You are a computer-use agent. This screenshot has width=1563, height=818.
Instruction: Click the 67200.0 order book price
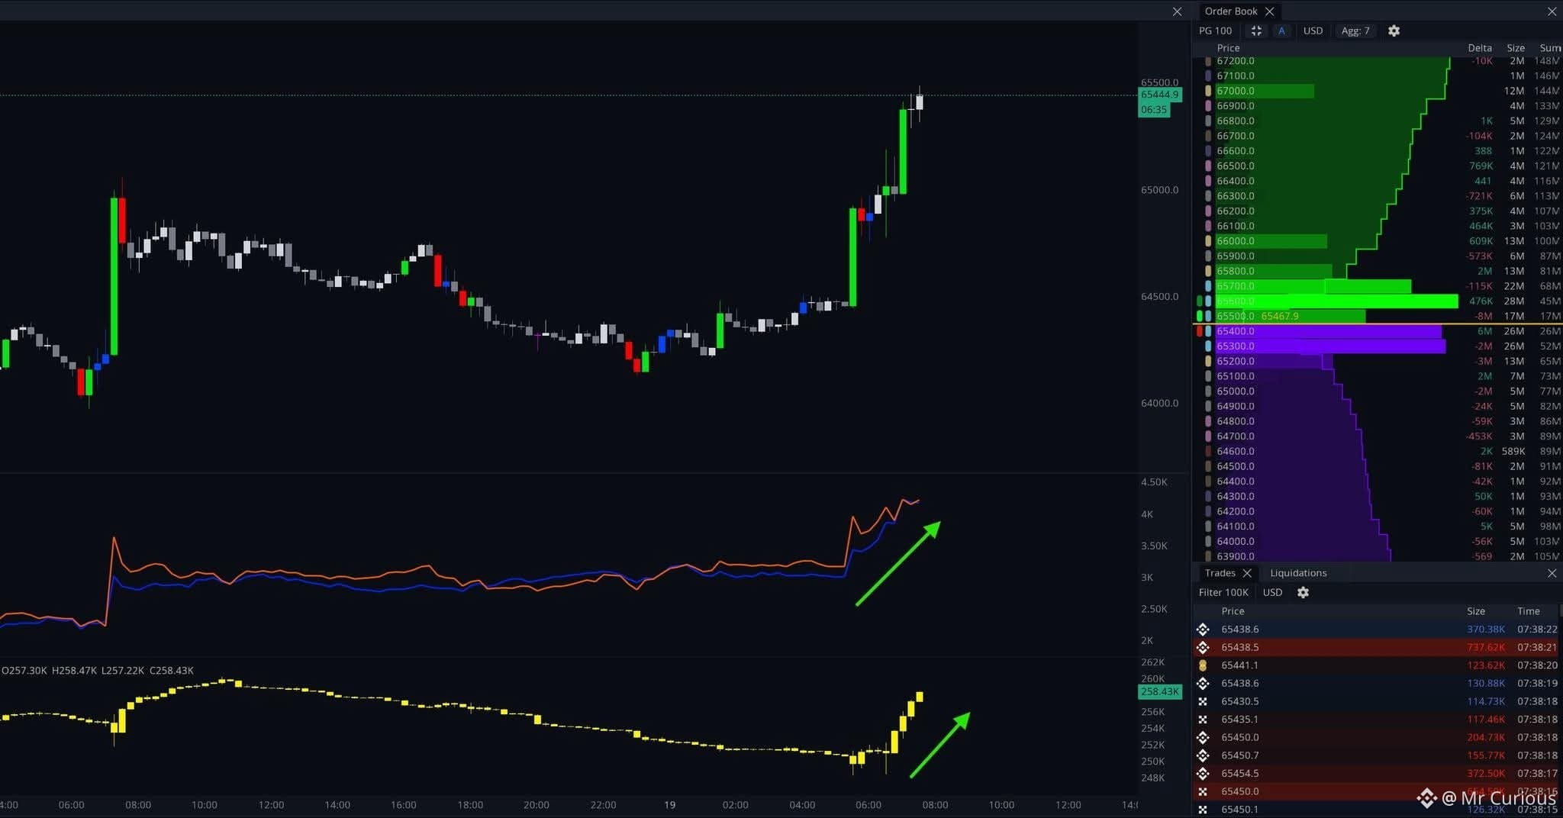pos(1236,61)
